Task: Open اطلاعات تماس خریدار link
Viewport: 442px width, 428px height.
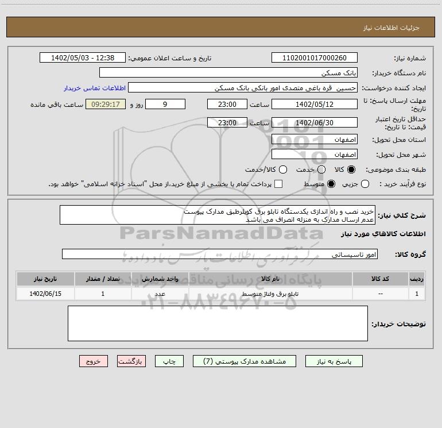Action: pos(95,88)
